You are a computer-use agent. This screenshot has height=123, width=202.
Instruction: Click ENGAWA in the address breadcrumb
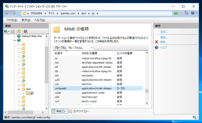[37, 13]
